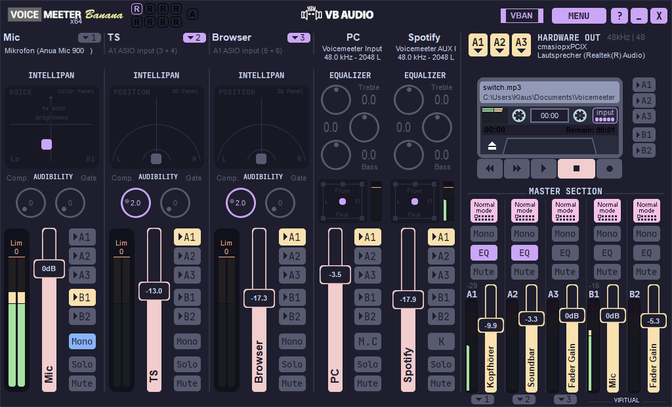Route cassette player to B1
The height and width of the screenshot is (407, 672).
point(644,135)
